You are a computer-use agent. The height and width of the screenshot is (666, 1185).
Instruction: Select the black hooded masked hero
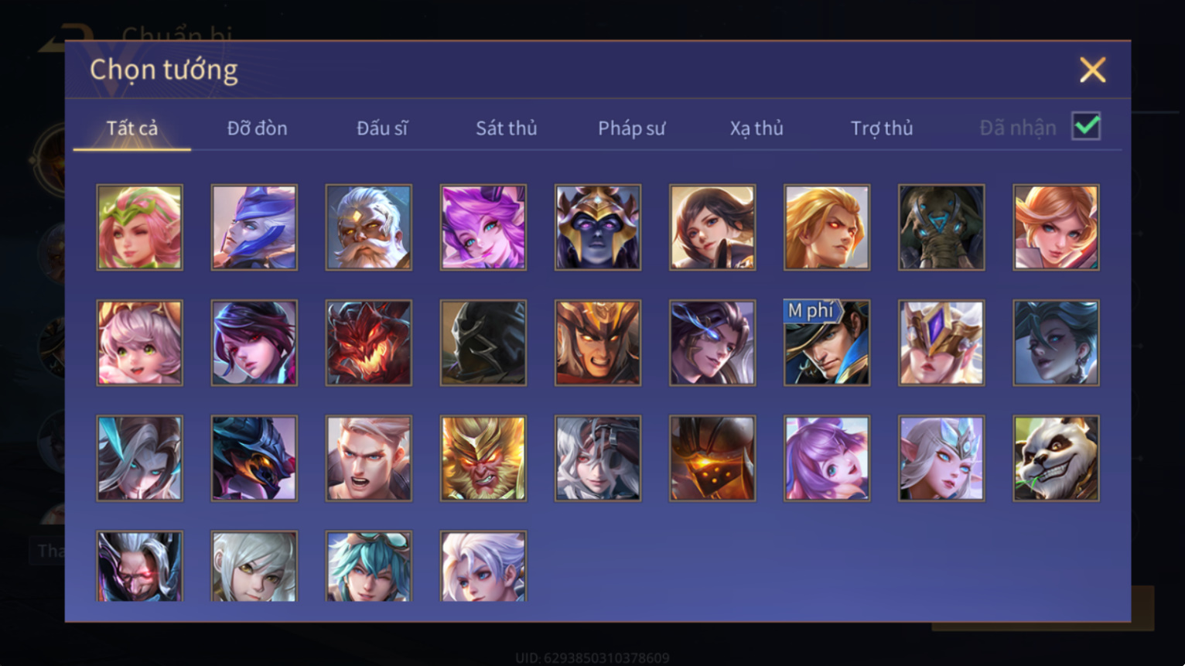click(483, 343)
